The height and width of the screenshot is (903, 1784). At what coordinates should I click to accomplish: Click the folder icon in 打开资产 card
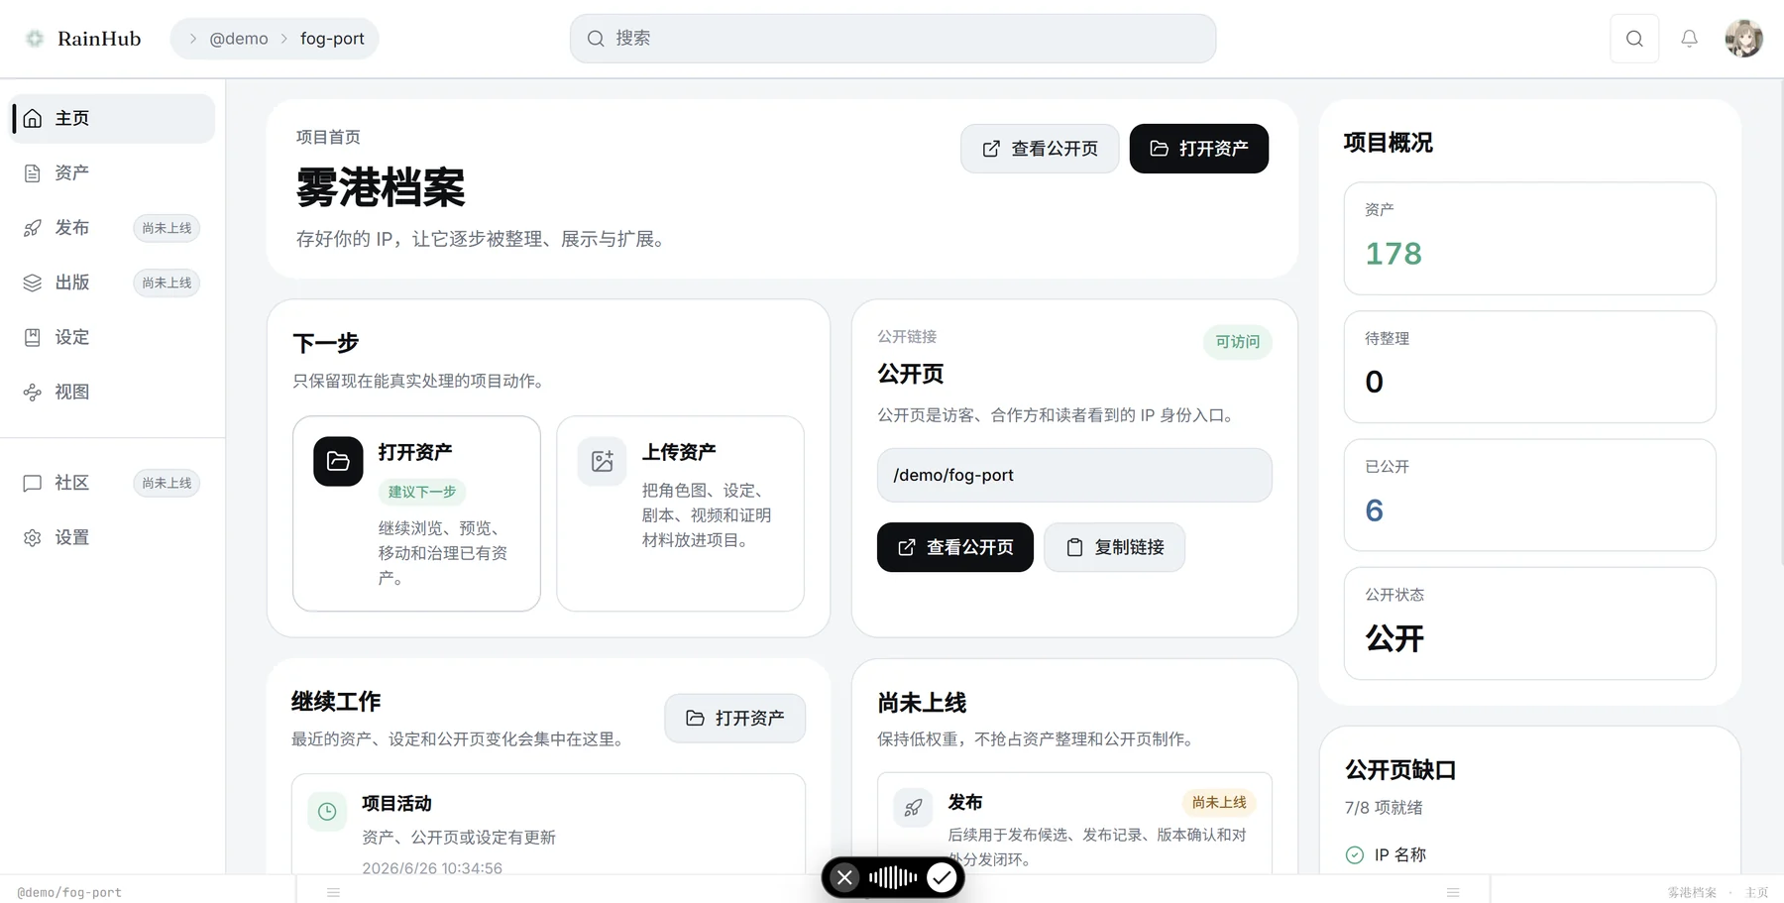coord(338,461)
